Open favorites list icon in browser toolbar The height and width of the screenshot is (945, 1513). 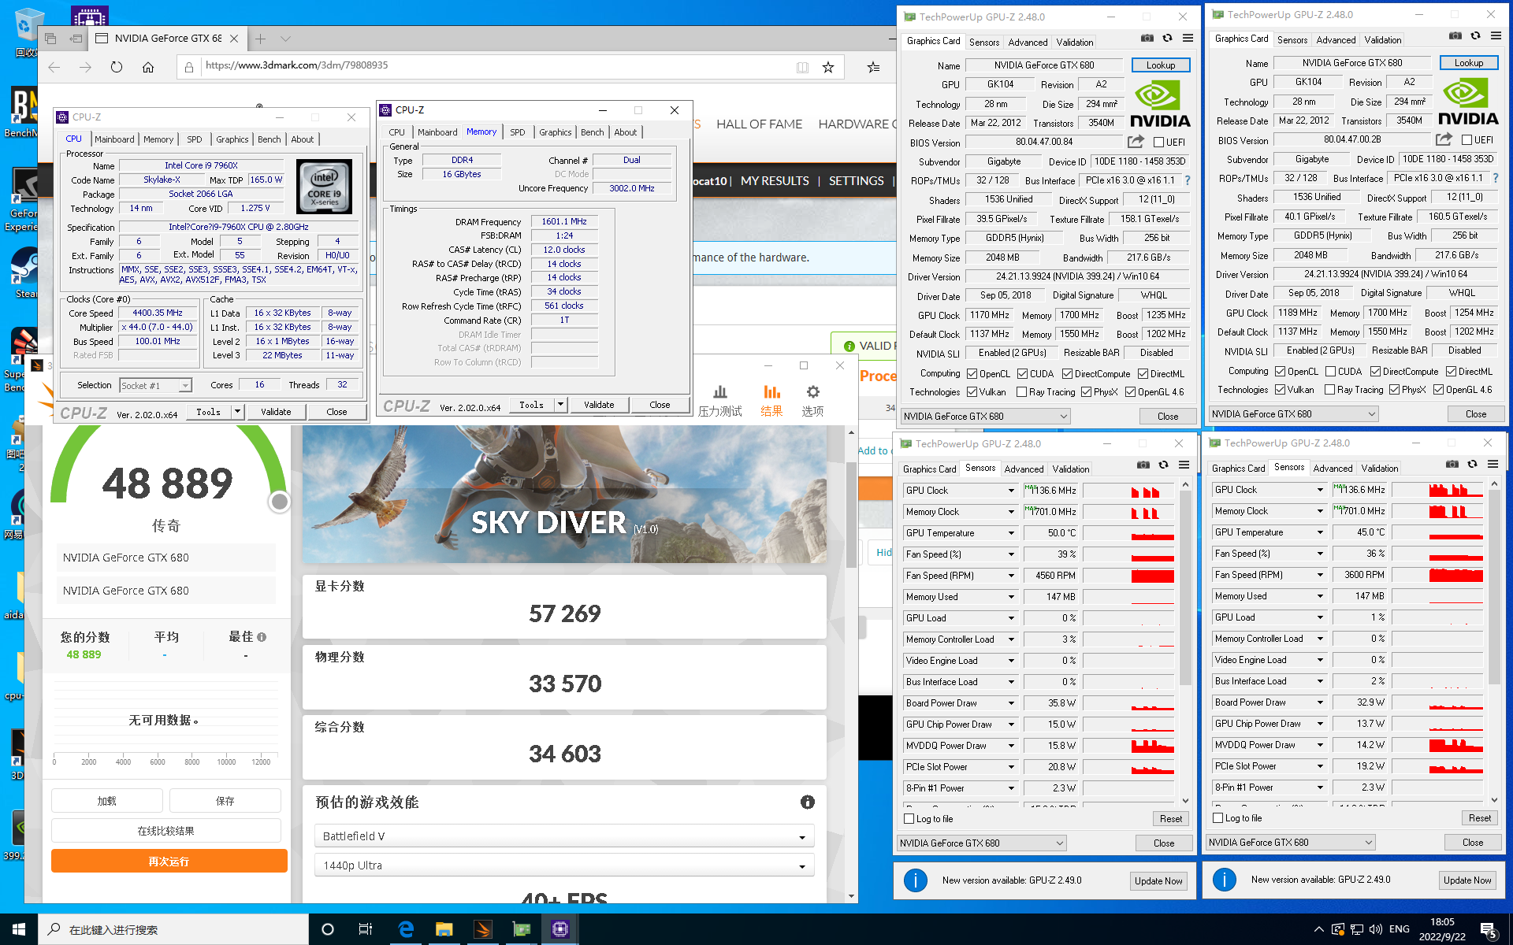point(873,68)
